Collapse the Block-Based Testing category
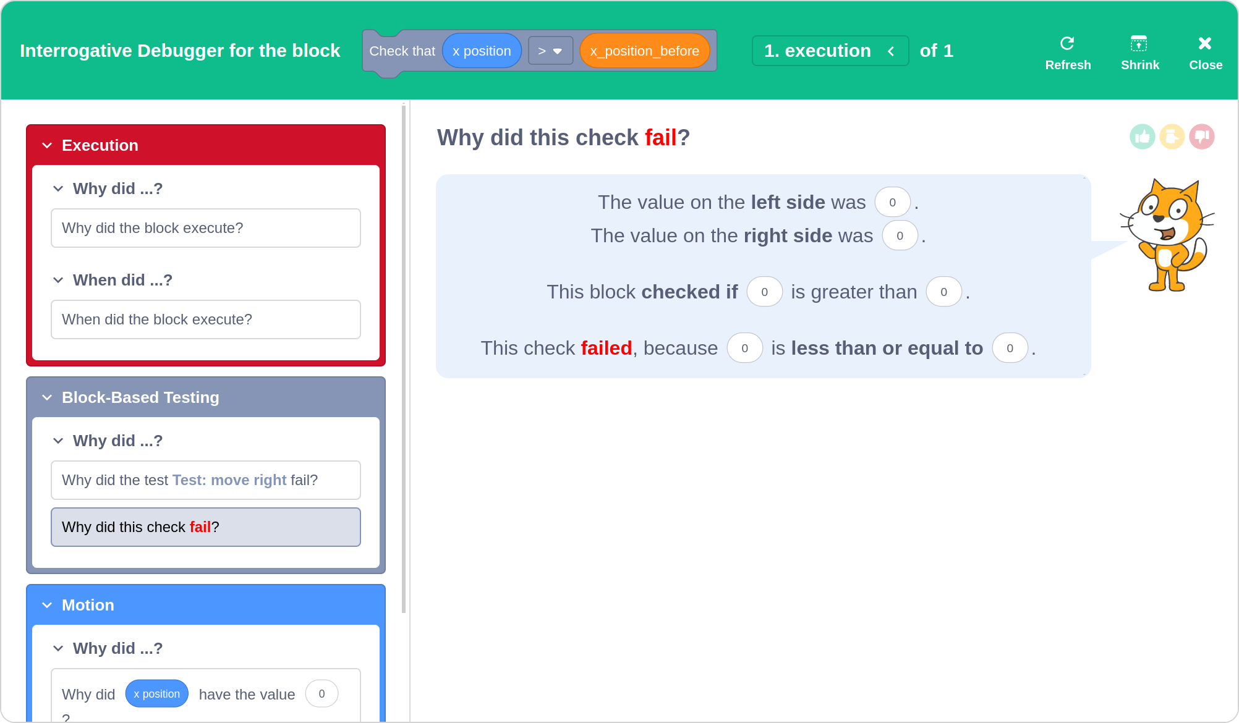This screenshot has height=723, width=1239. 47,398
